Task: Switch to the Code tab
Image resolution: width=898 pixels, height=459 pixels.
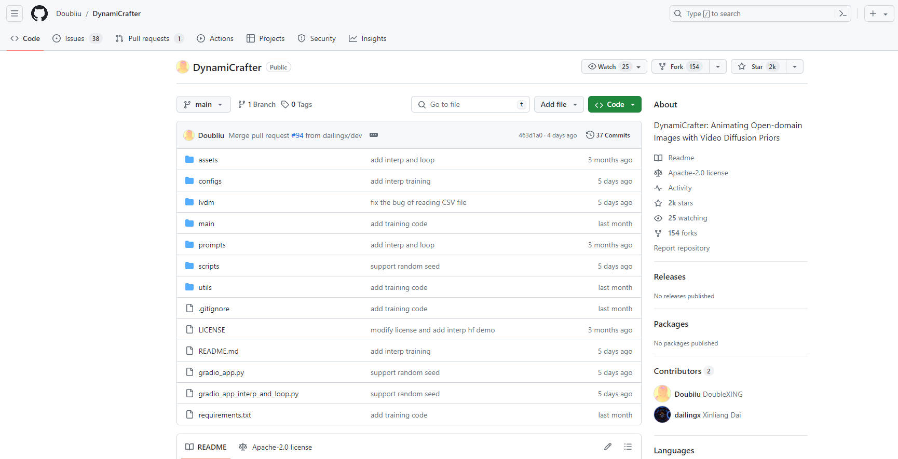Action: [25, 38]
